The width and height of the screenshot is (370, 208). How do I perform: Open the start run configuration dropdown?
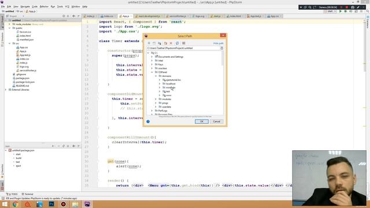330,12
